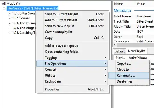Viewport: 154px width, 108px height.
Task: Choose Send to Current Playlist
Action: (x=72, y=14)
